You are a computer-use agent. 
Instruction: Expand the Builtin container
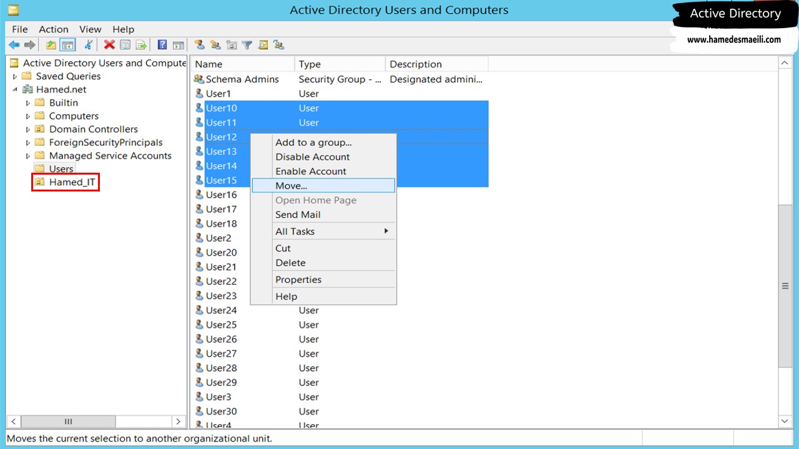28,103
